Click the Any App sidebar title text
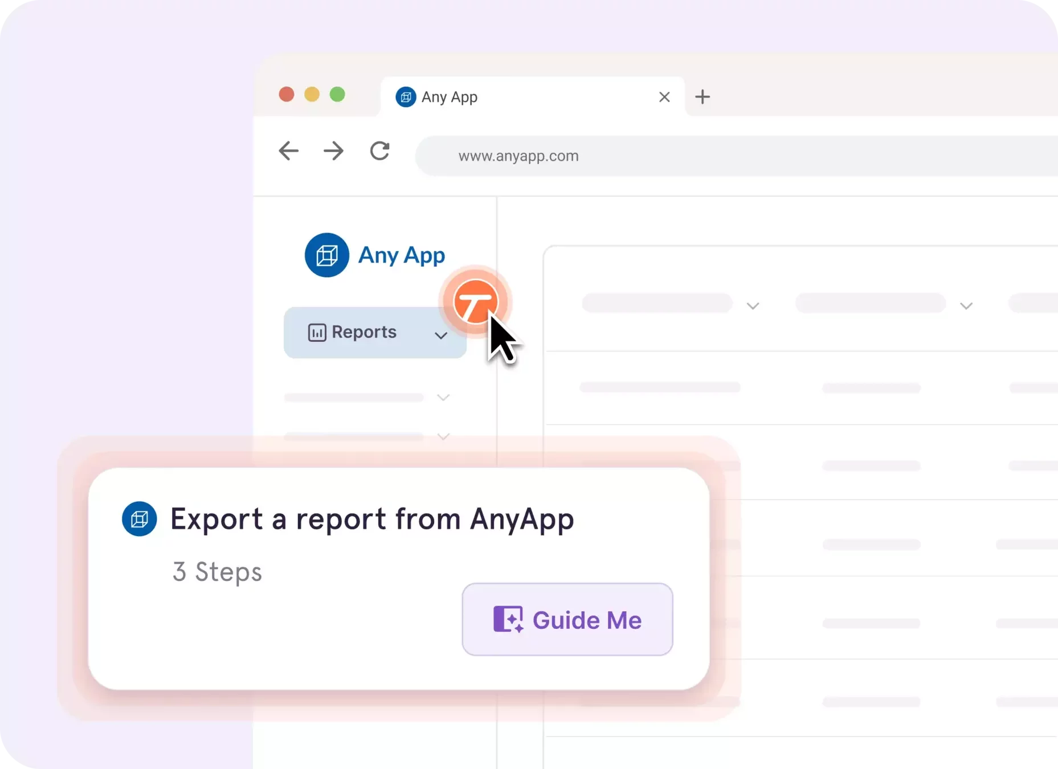 (402, 255)
